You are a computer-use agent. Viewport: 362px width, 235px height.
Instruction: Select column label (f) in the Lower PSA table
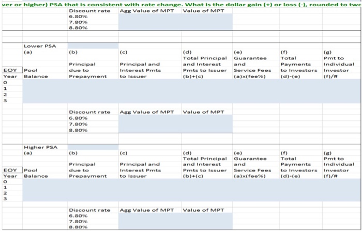[x=284, y=52]
